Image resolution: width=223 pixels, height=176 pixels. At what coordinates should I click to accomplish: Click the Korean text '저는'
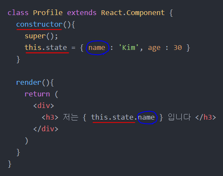[70, 117]
